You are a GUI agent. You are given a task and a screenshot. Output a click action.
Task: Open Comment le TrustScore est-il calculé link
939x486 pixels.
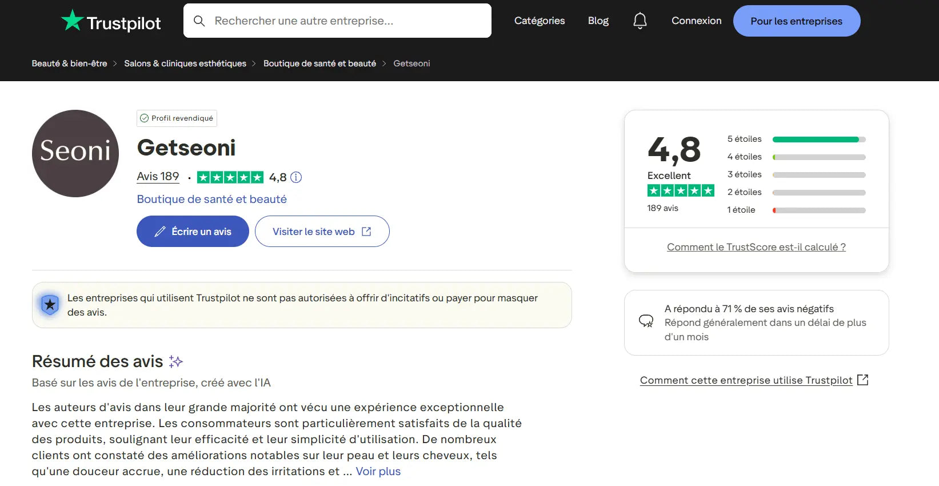coord(756,247)
